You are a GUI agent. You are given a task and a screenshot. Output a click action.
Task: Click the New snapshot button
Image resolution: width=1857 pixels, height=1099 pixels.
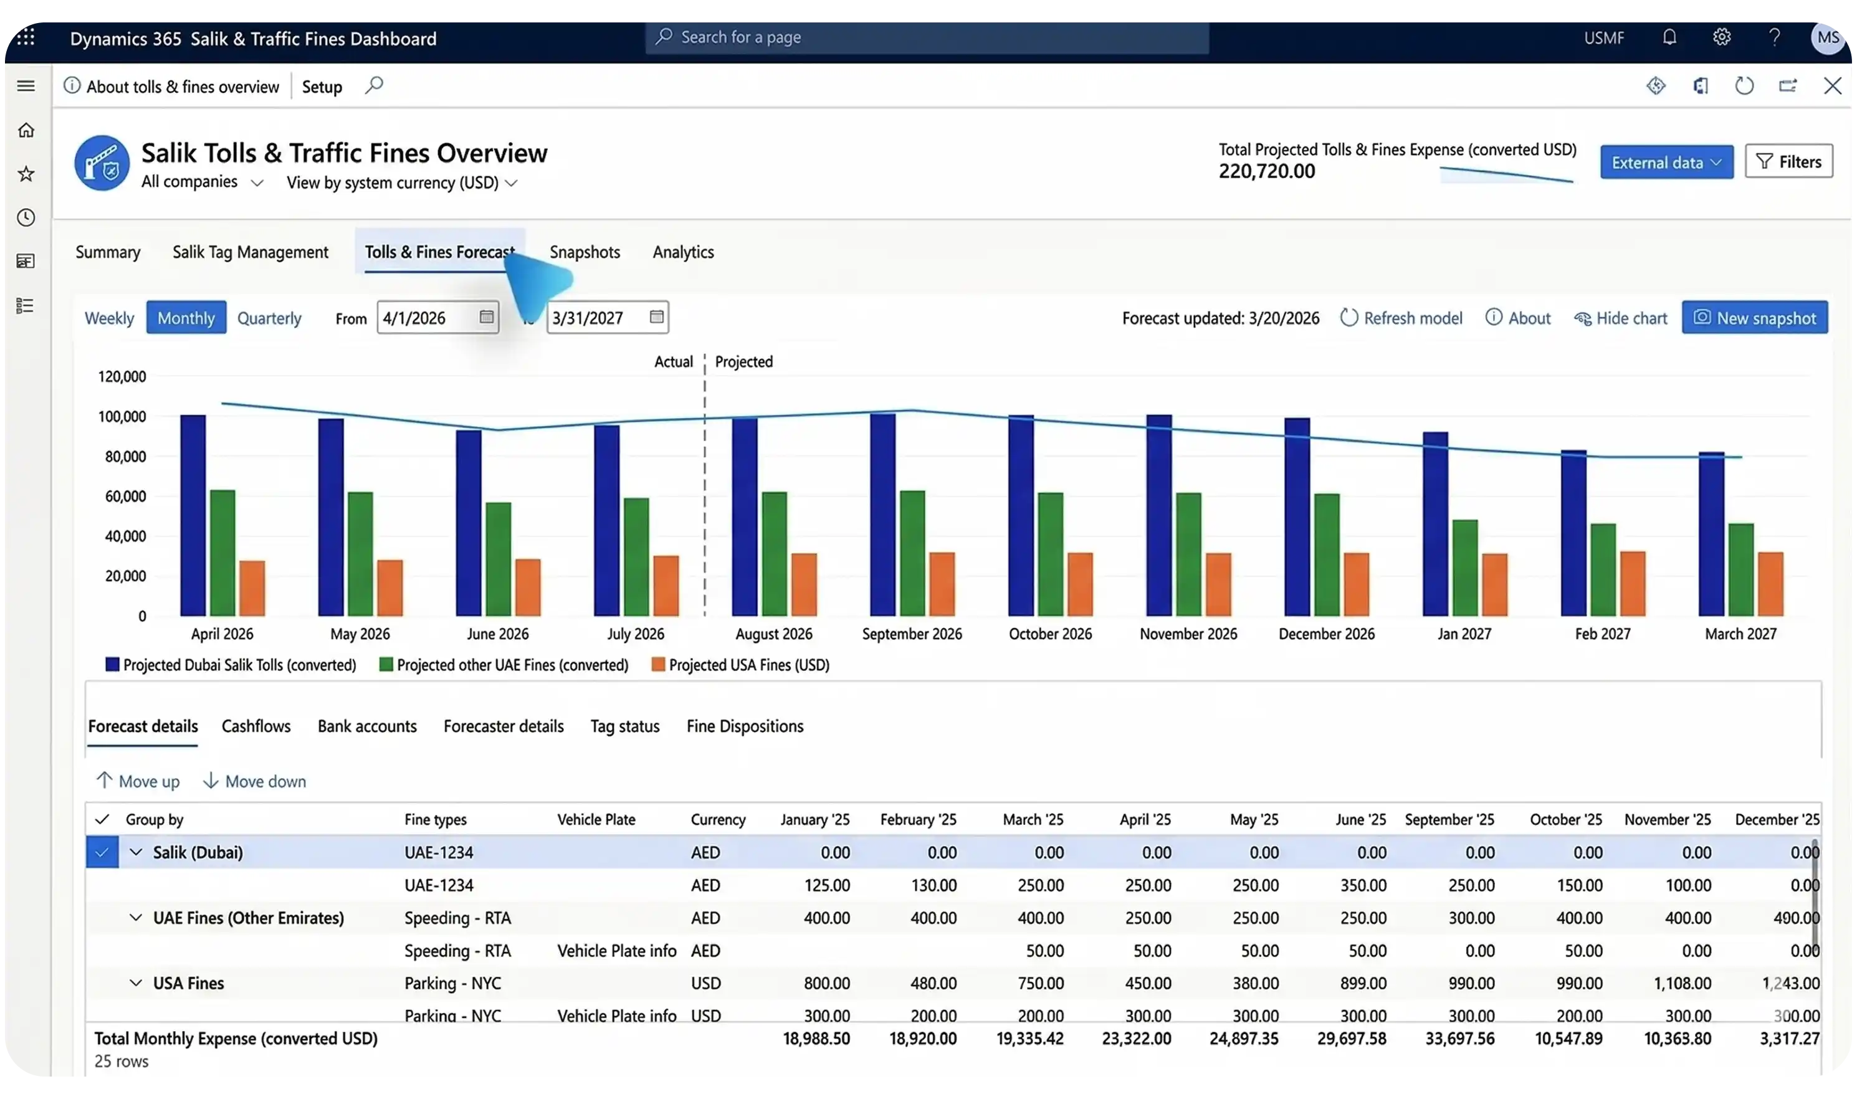pyautogui.click(x=1754, y=318)
